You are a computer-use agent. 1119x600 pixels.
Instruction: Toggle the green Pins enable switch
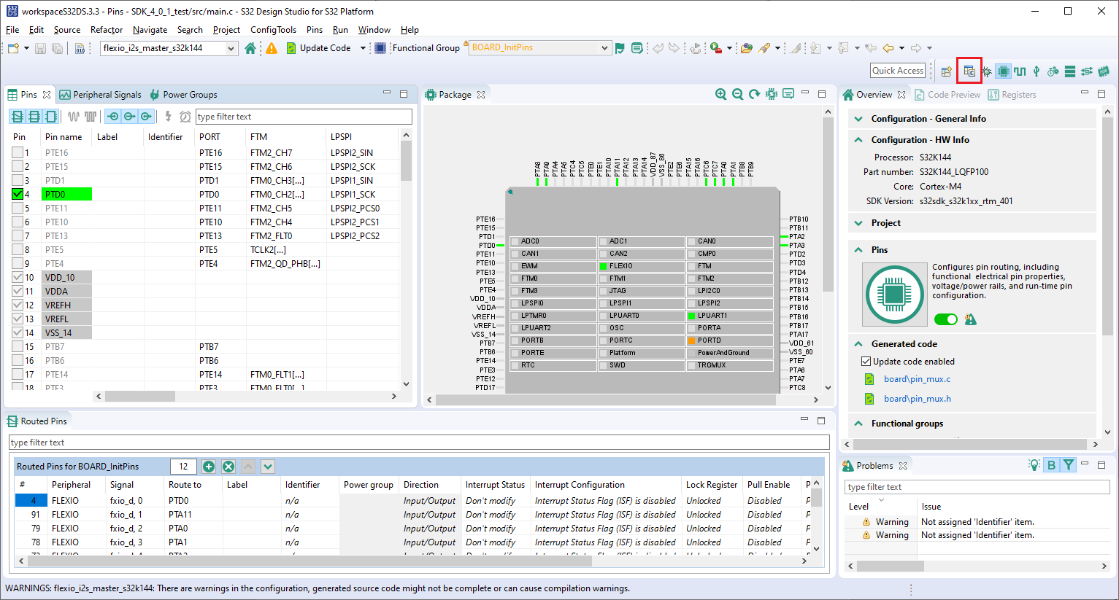(945, 319)
